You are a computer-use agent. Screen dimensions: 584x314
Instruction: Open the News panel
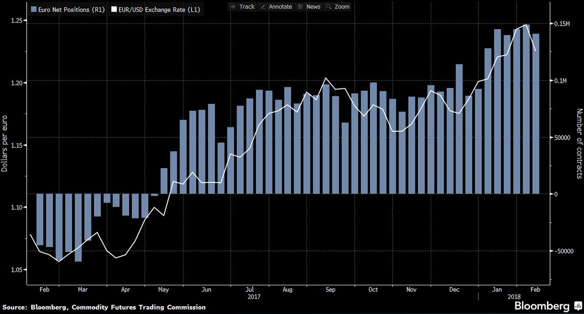click(309, 6)
